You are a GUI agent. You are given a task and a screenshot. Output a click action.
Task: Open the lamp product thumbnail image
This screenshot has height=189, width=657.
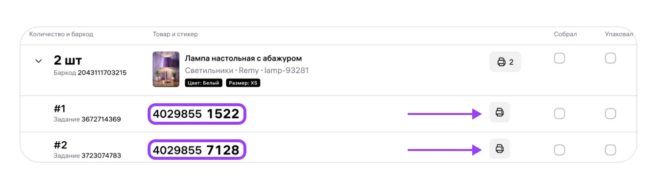(x=166, y=69)
